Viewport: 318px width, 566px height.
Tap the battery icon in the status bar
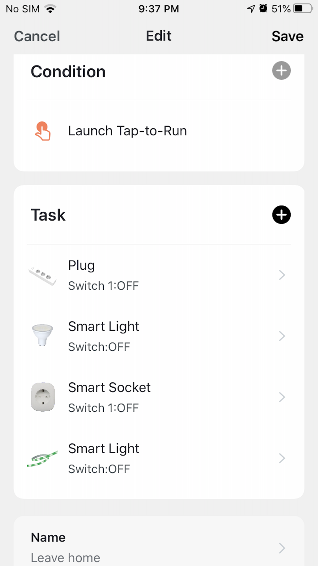pos(302,9)
